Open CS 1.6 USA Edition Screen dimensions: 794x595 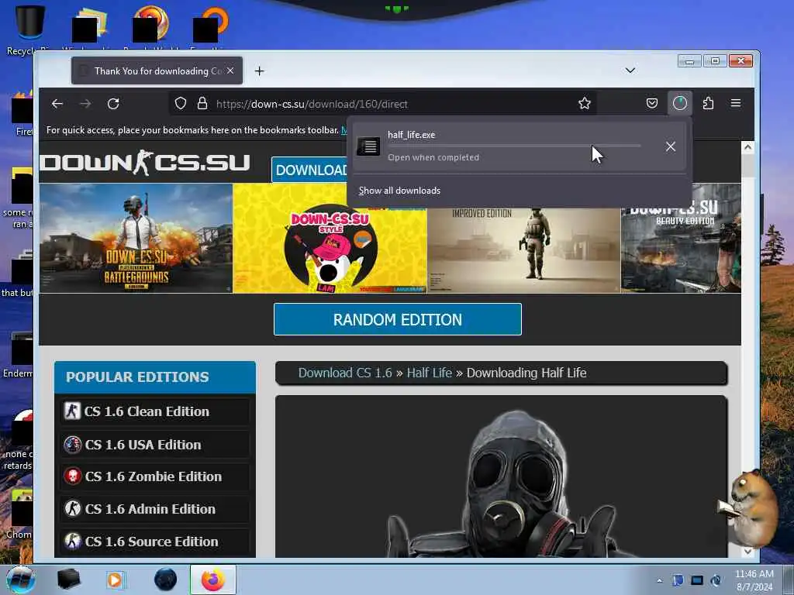pos(155,445)
